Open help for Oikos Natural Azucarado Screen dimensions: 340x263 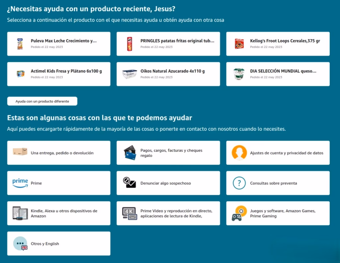coord(168,74)
